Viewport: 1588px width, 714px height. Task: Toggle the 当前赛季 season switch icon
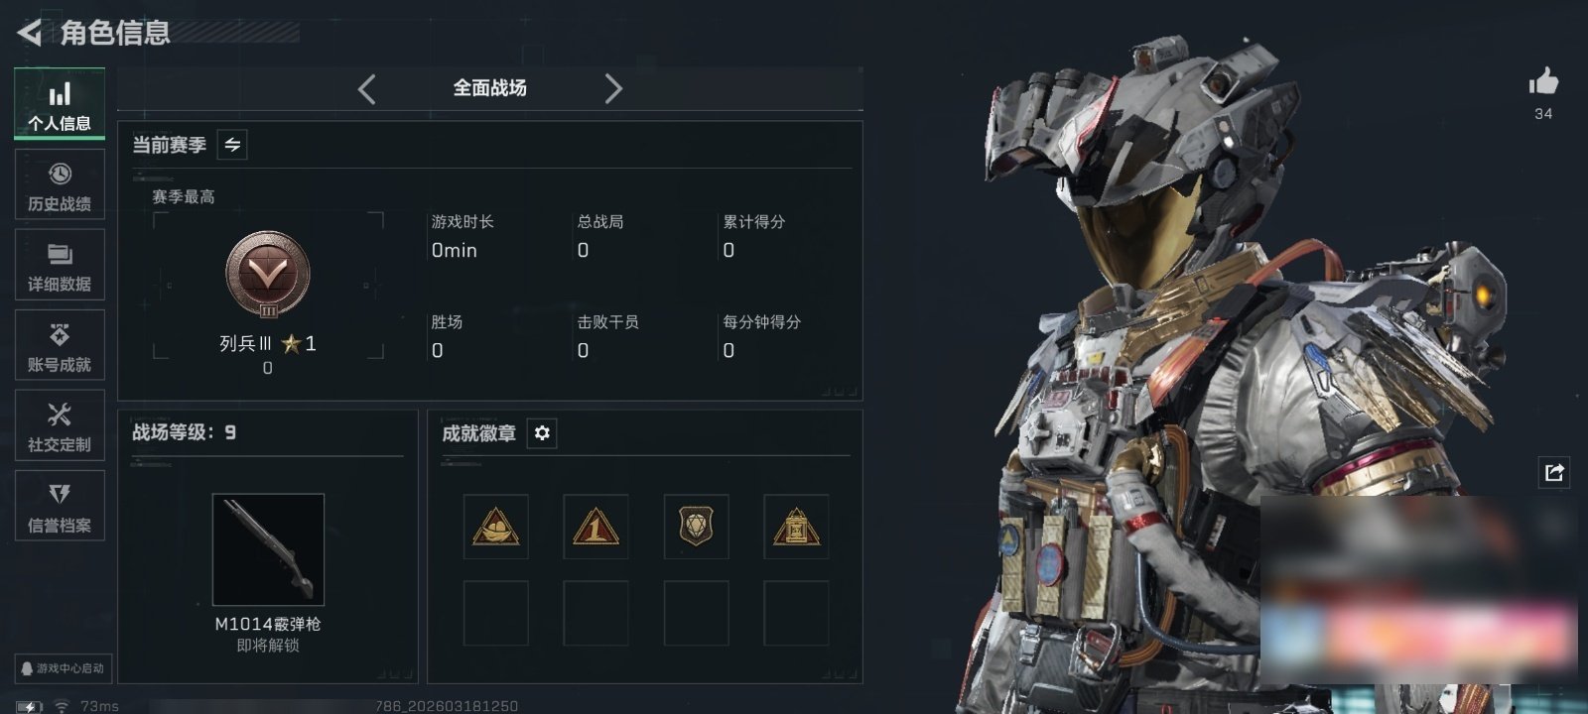[x=232, y=145]
